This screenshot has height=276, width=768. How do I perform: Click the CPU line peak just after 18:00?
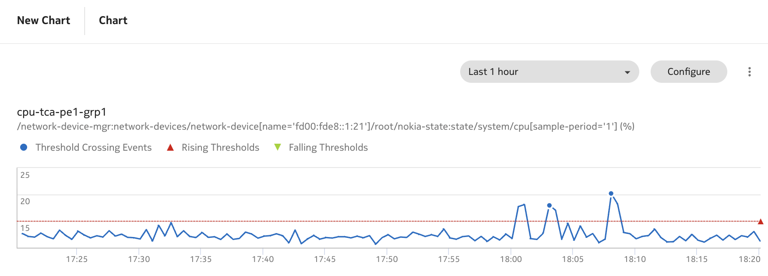[x=524, y=205]
